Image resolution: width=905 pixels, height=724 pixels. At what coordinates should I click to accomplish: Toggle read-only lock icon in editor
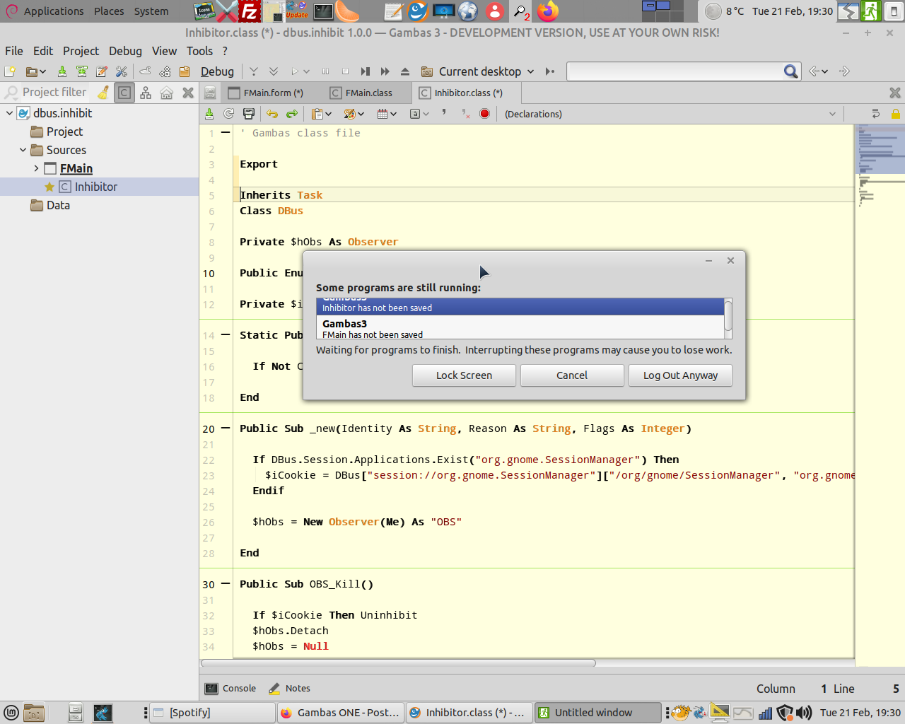coord(896,114)
